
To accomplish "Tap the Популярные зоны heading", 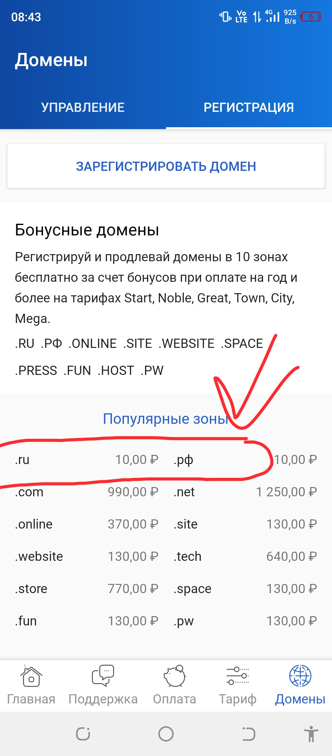I will coord(166,419).
